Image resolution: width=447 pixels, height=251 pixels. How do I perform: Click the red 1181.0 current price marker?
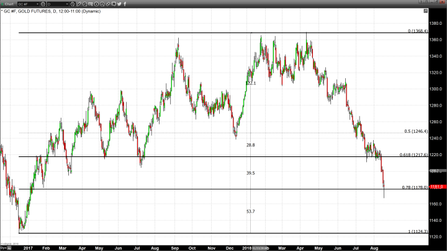(437, 187)
